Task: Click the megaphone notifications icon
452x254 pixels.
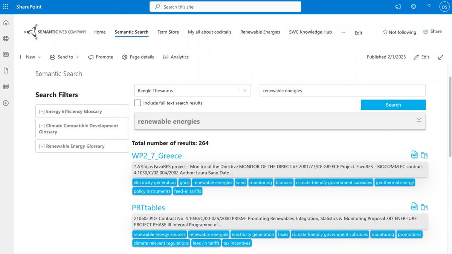Action: tap(398, 7)
